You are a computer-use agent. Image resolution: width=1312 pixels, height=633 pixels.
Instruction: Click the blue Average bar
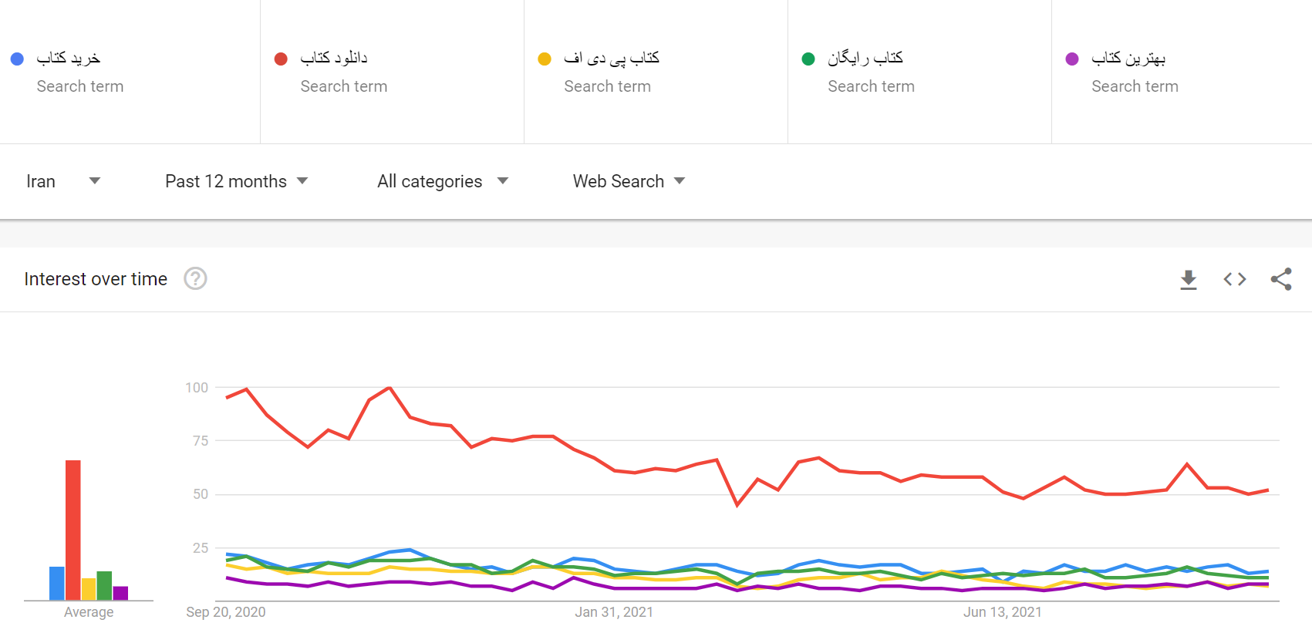pos(57,584)
